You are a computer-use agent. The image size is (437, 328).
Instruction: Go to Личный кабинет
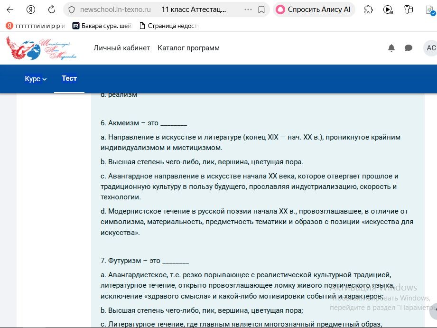[122, 48]
